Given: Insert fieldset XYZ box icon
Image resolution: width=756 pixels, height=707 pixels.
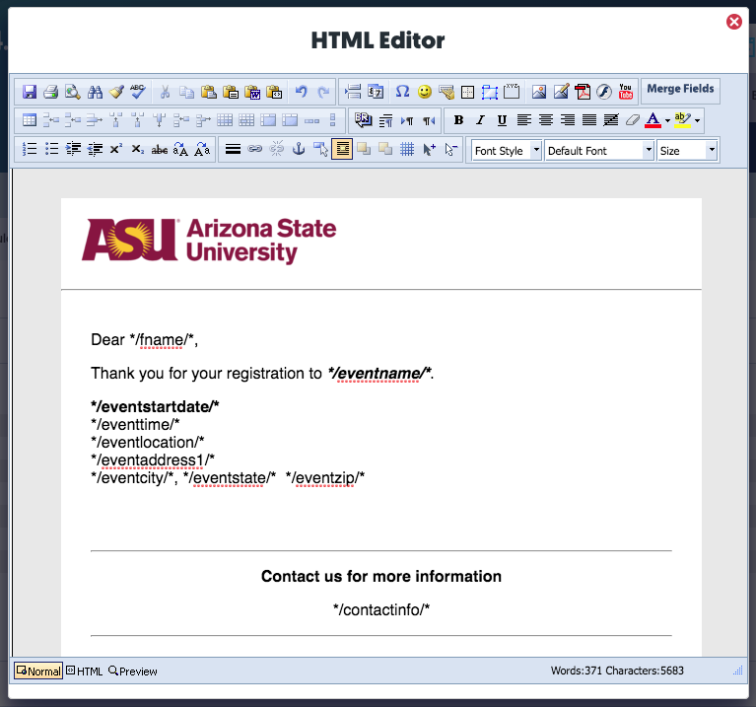Looking at the screenshot, I should point(512,92).
